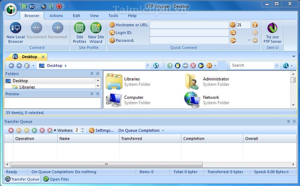300x186 pixels.
Task: Switch to the Actions ribbon tab
Action: tap(56, 16)
